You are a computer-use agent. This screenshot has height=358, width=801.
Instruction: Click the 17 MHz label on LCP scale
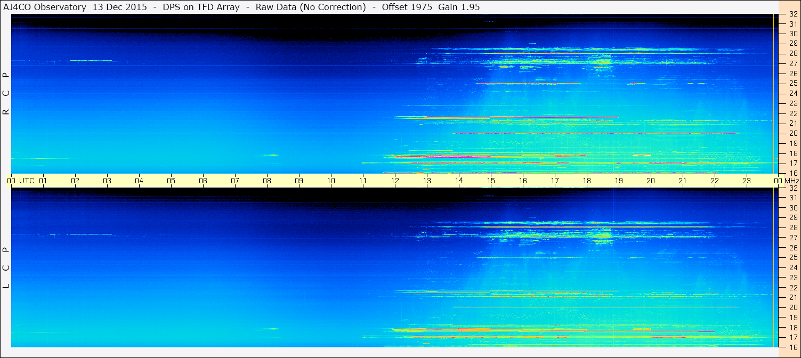click(793, 337)
